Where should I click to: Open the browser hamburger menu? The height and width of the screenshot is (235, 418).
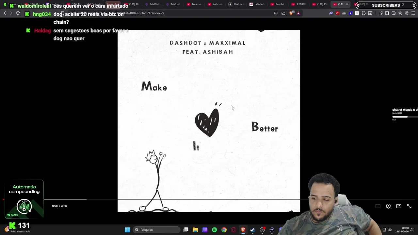[413, 13]
